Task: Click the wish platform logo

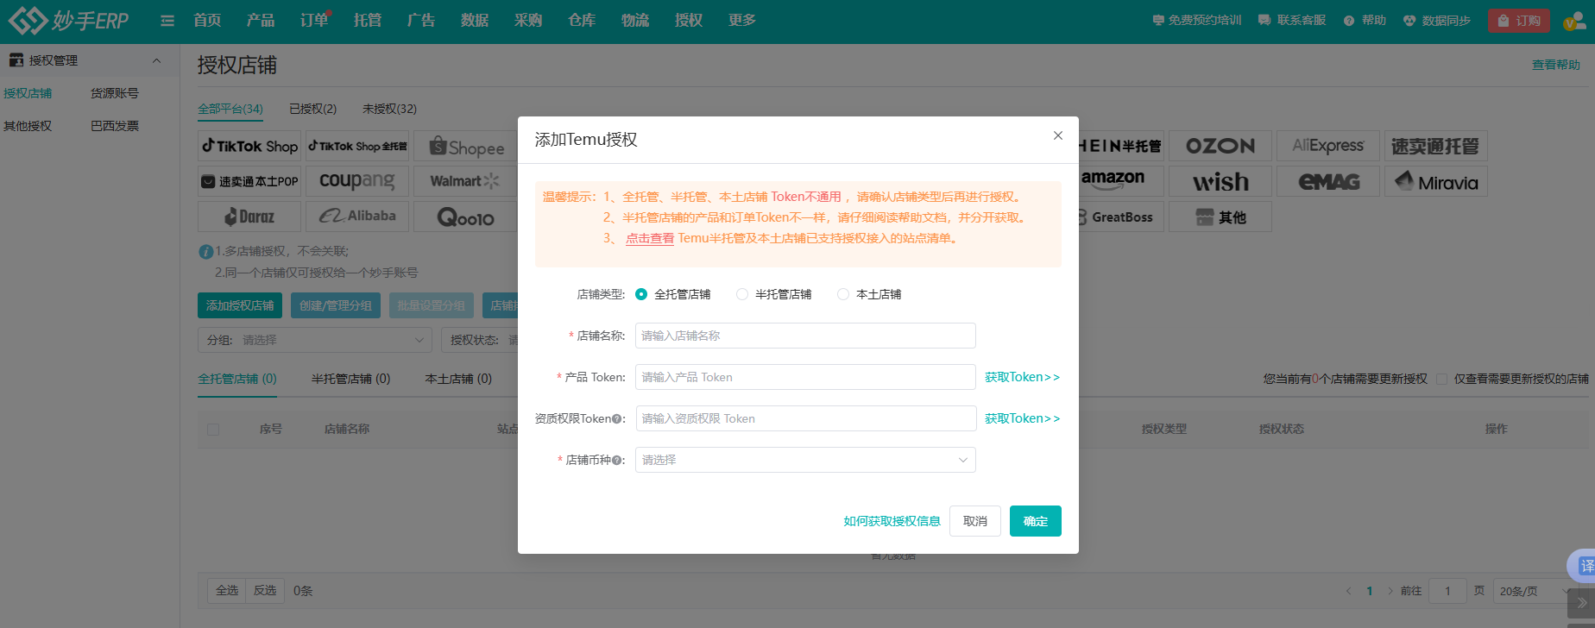Action: click(1220, 182)
